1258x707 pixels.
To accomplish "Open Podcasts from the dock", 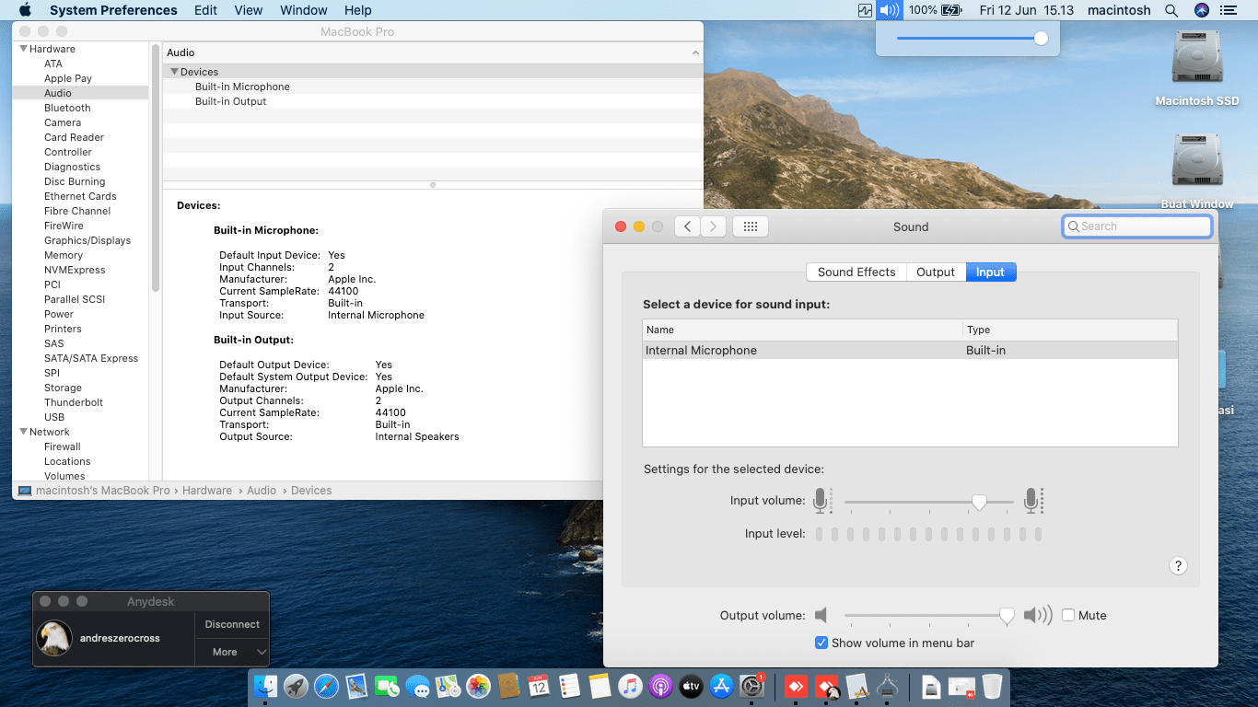I will point(660,686).
